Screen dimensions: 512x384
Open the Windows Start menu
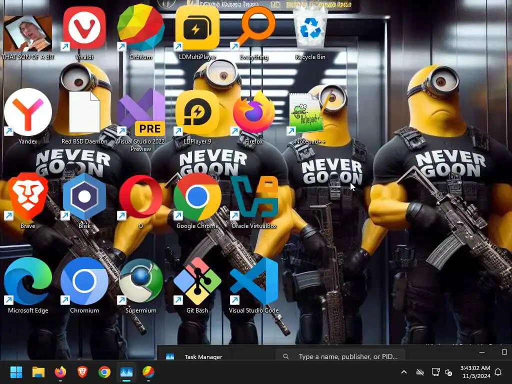point(16,372)
